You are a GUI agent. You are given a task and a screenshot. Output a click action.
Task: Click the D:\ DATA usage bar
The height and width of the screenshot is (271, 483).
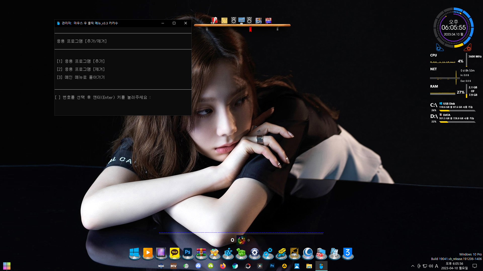(457, 122)
